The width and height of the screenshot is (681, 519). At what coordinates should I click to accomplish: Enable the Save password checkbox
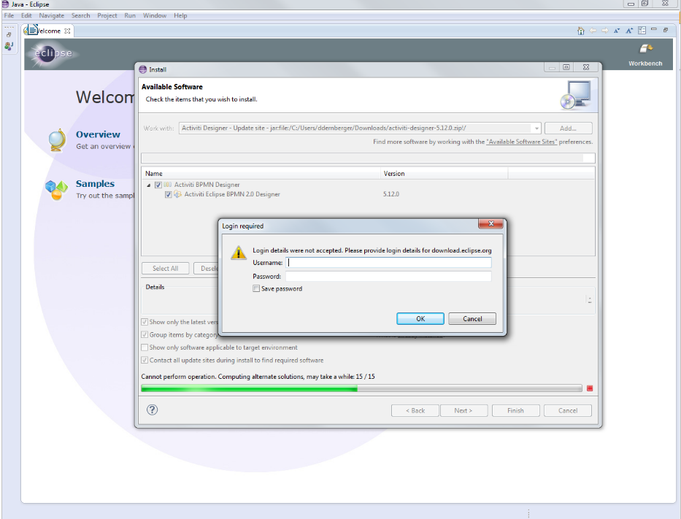pos(256,288)
